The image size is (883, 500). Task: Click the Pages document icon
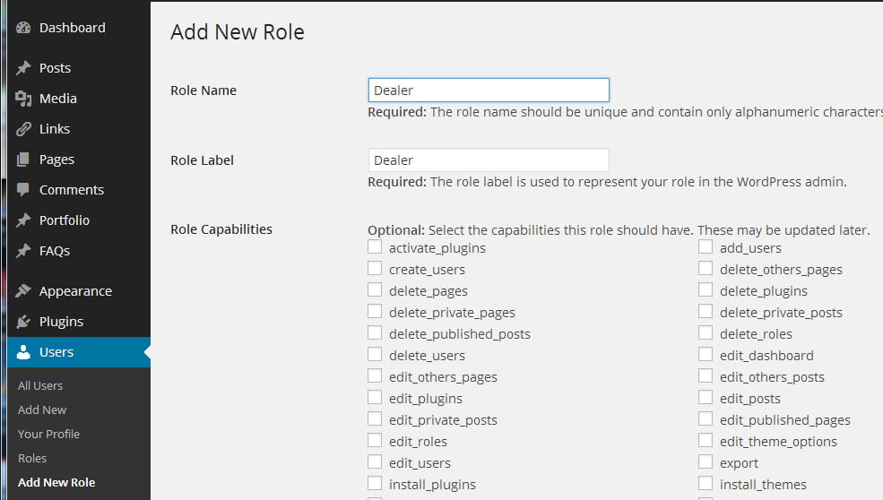(23, 159)
